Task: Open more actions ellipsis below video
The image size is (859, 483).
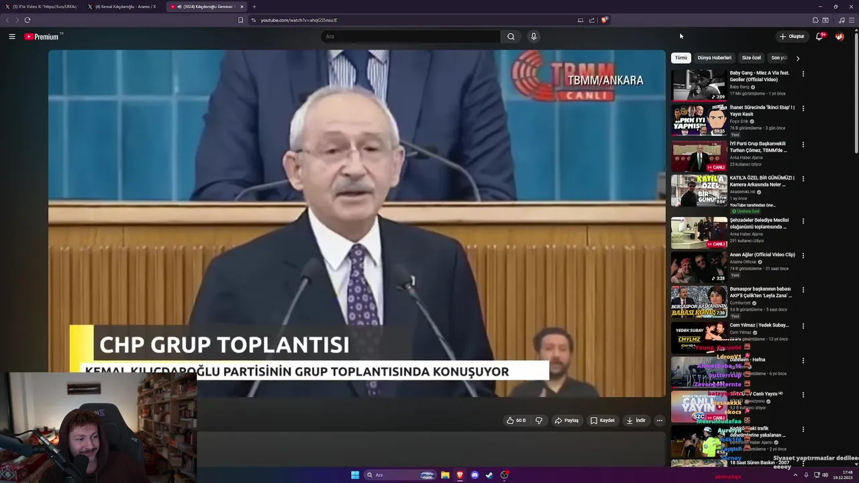Action: pyautogui.click(x=659, y=421)
